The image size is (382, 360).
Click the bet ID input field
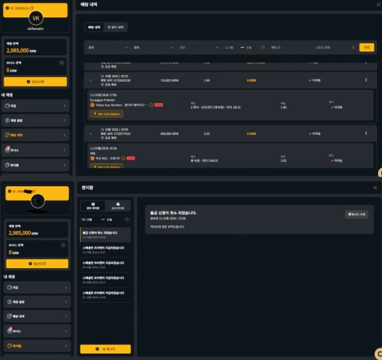[x=290, y=48]
